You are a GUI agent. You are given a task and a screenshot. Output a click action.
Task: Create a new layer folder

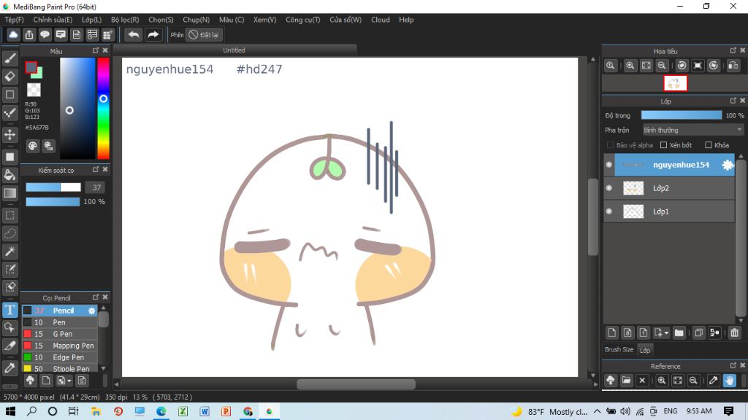point(679,332)
